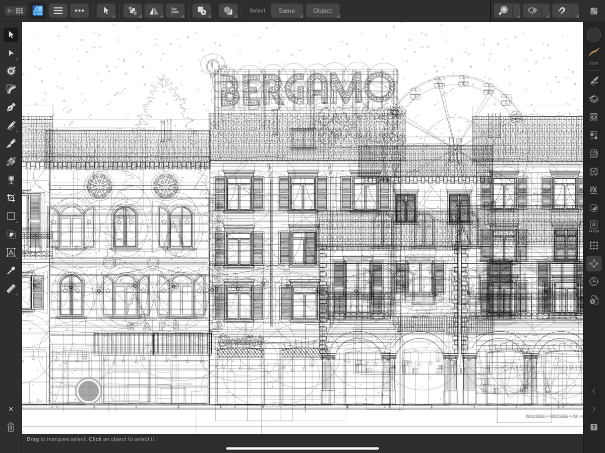Screen dimensions: 605x453
Task: Open the layer ordering options
Action: (132, 11)
